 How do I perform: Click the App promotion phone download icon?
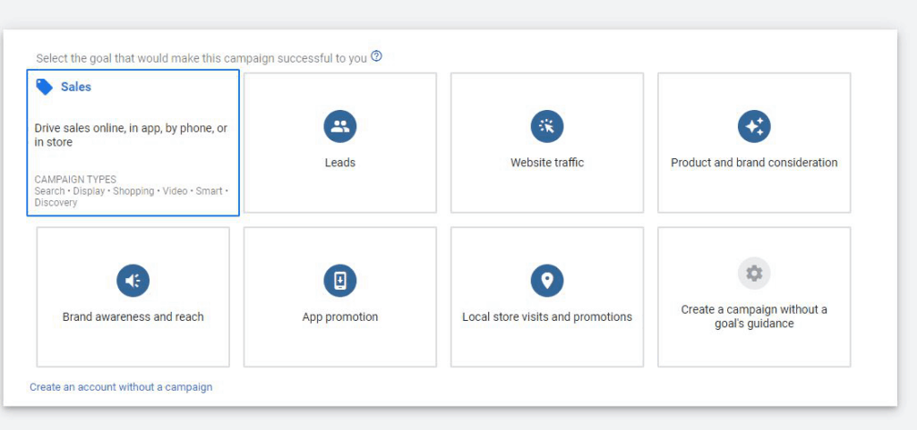[340, 281]
